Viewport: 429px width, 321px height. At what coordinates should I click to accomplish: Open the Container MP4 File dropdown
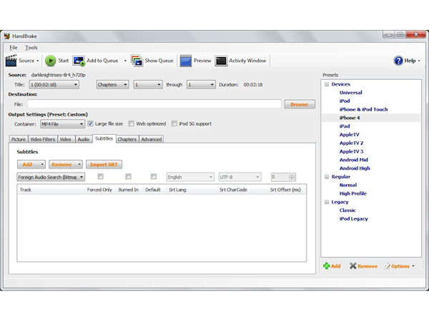[63, 124]
